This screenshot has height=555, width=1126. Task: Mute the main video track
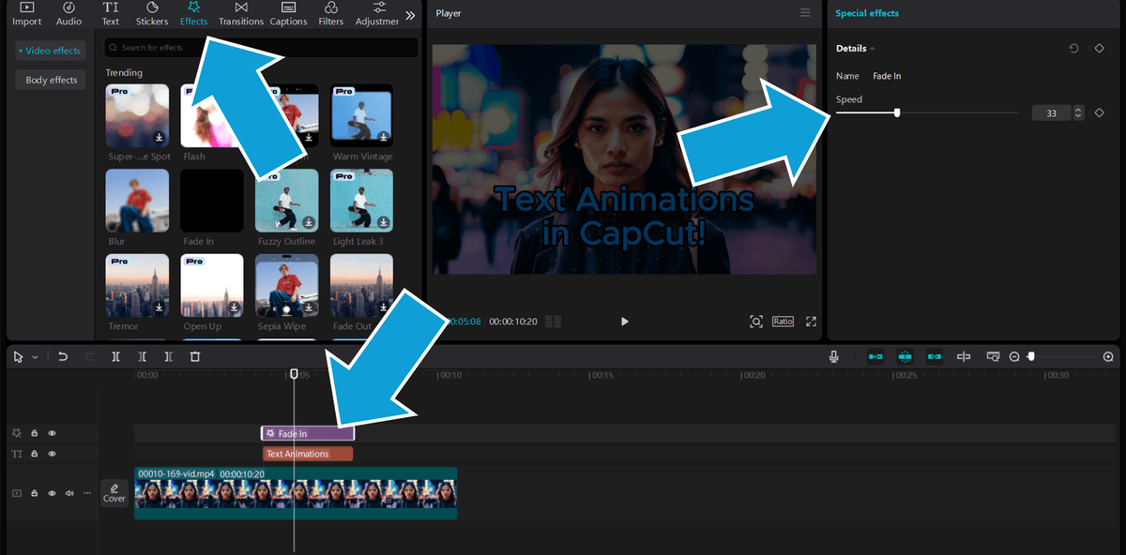coord(69,492)
